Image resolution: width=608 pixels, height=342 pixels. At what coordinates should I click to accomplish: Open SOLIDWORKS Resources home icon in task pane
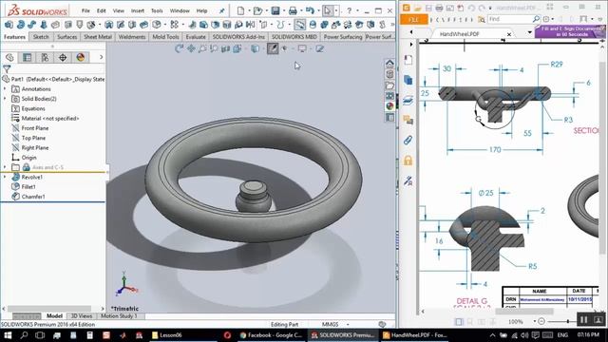389,64
